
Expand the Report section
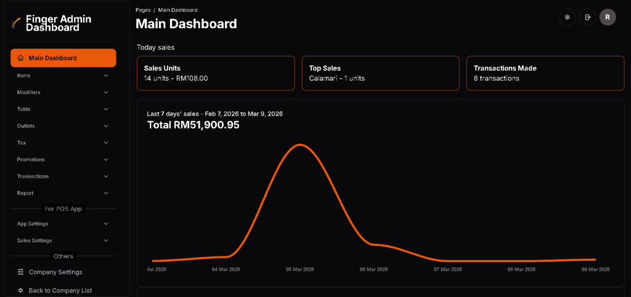point(63,193)
